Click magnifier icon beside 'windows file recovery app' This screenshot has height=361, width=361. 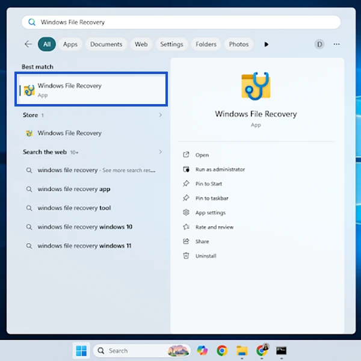click(29, 190)
